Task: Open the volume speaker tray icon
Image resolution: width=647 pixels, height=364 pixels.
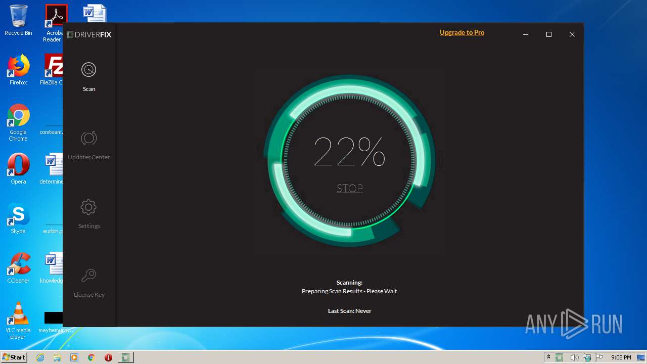Action: pos(574,357)
